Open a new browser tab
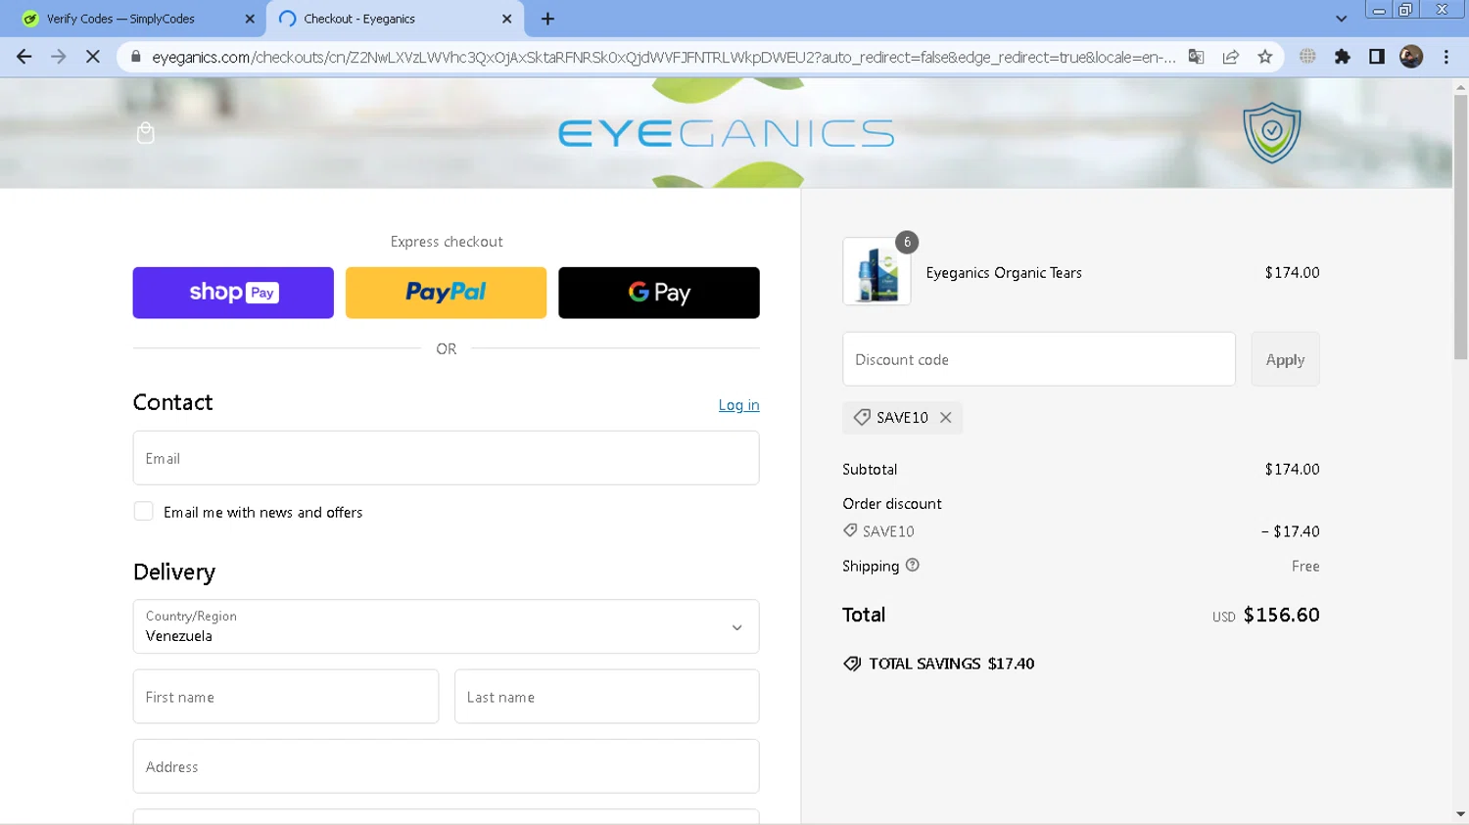Viewport: 1469px width, 825px height. 547,19
